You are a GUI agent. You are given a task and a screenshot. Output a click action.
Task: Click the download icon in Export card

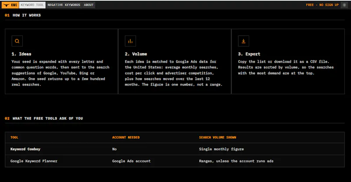(x=244, y=41)
